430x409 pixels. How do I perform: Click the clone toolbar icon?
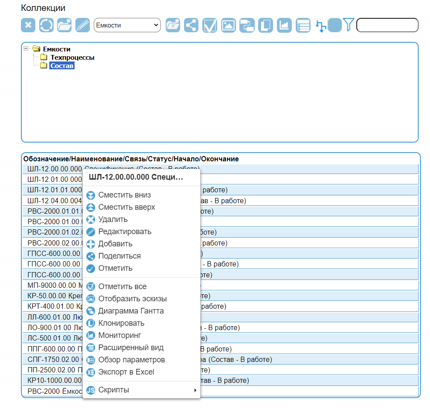(x=266, y=25)
